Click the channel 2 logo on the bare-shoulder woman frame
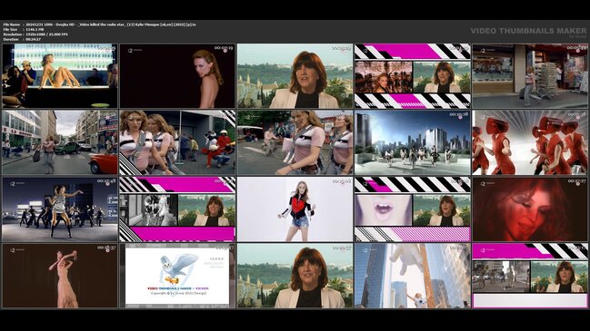The width and height of the screenshot is (590, 331). click(x=130, y=50)
